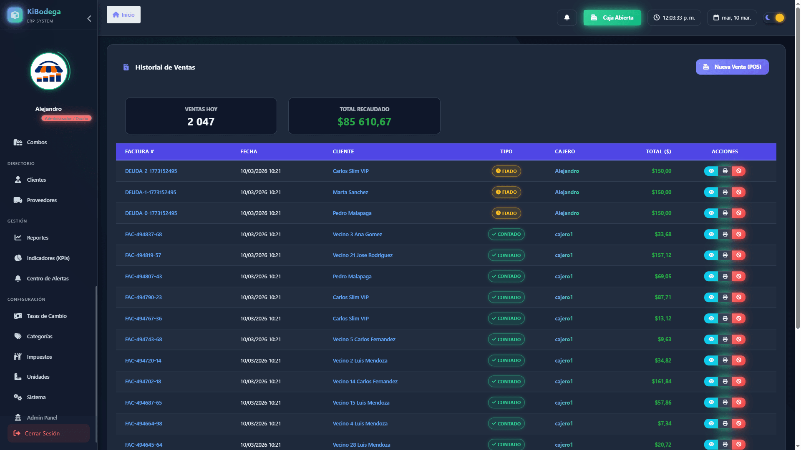Open Reportes in sidebar menu
Screen dimensions: 801x450
[x=38, y=237]
